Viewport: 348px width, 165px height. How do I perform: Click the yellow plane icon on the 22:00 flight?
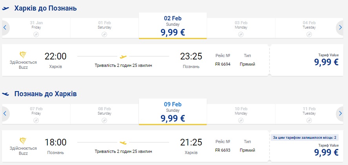tap(123, 56)
